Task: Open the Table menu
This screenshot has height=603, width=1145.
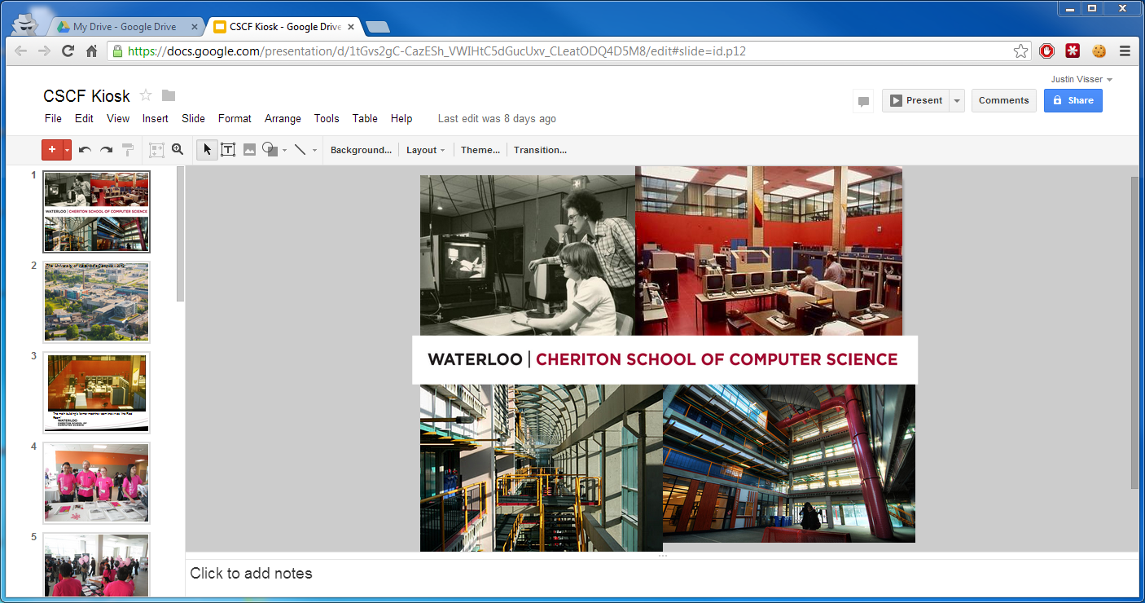Action: 365,118
